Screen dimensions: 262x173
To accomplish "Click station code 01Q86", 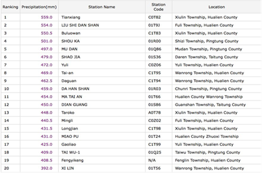I will (x=155, y=49).
